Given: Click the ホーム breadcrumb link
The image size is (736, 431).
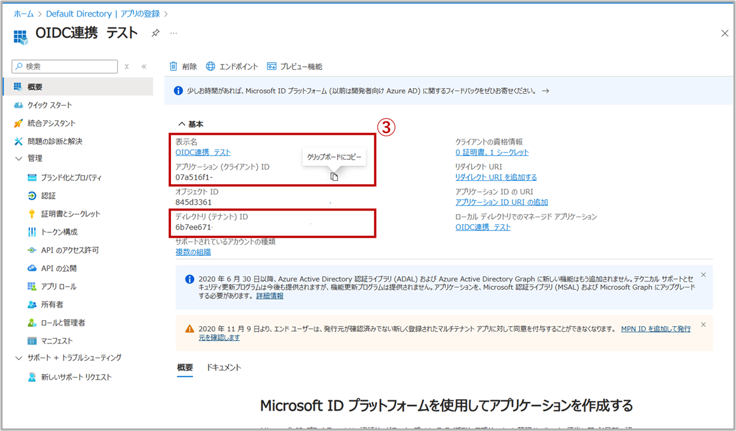Looking at the screenshot, I should click(x=24, y=14).
